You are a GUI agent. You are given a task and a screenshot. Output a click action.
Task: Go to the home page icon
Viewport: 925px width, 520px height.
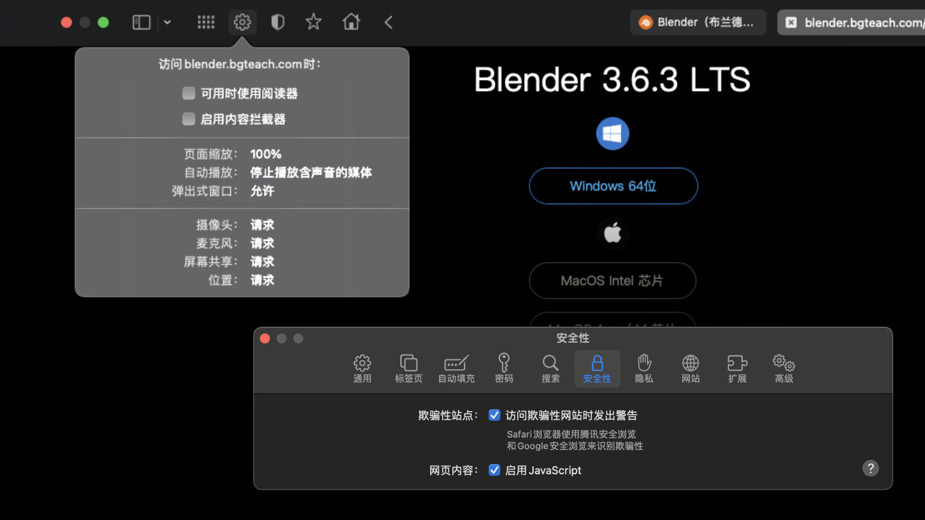(351, 22)
